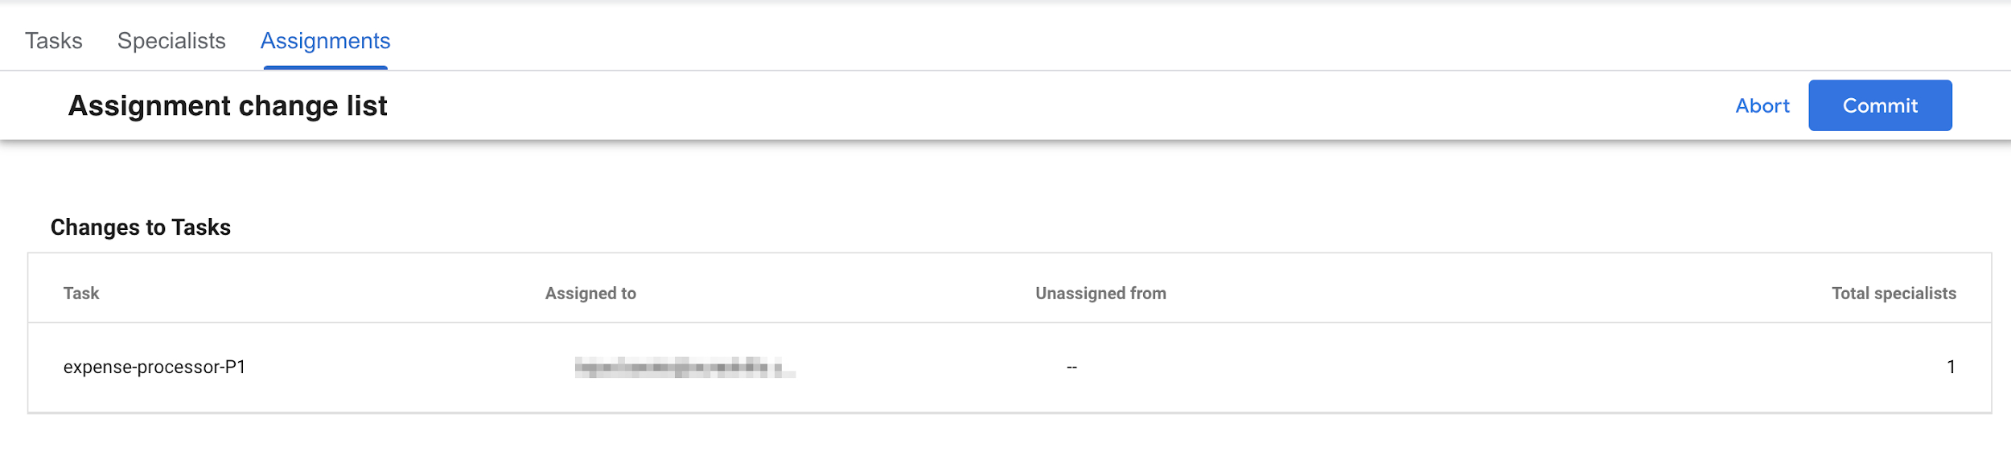Image resolution: width=2011 pixels, height=460 pixels.
Task: Click the Assigned to column header
Action: [x=590, y=294]
